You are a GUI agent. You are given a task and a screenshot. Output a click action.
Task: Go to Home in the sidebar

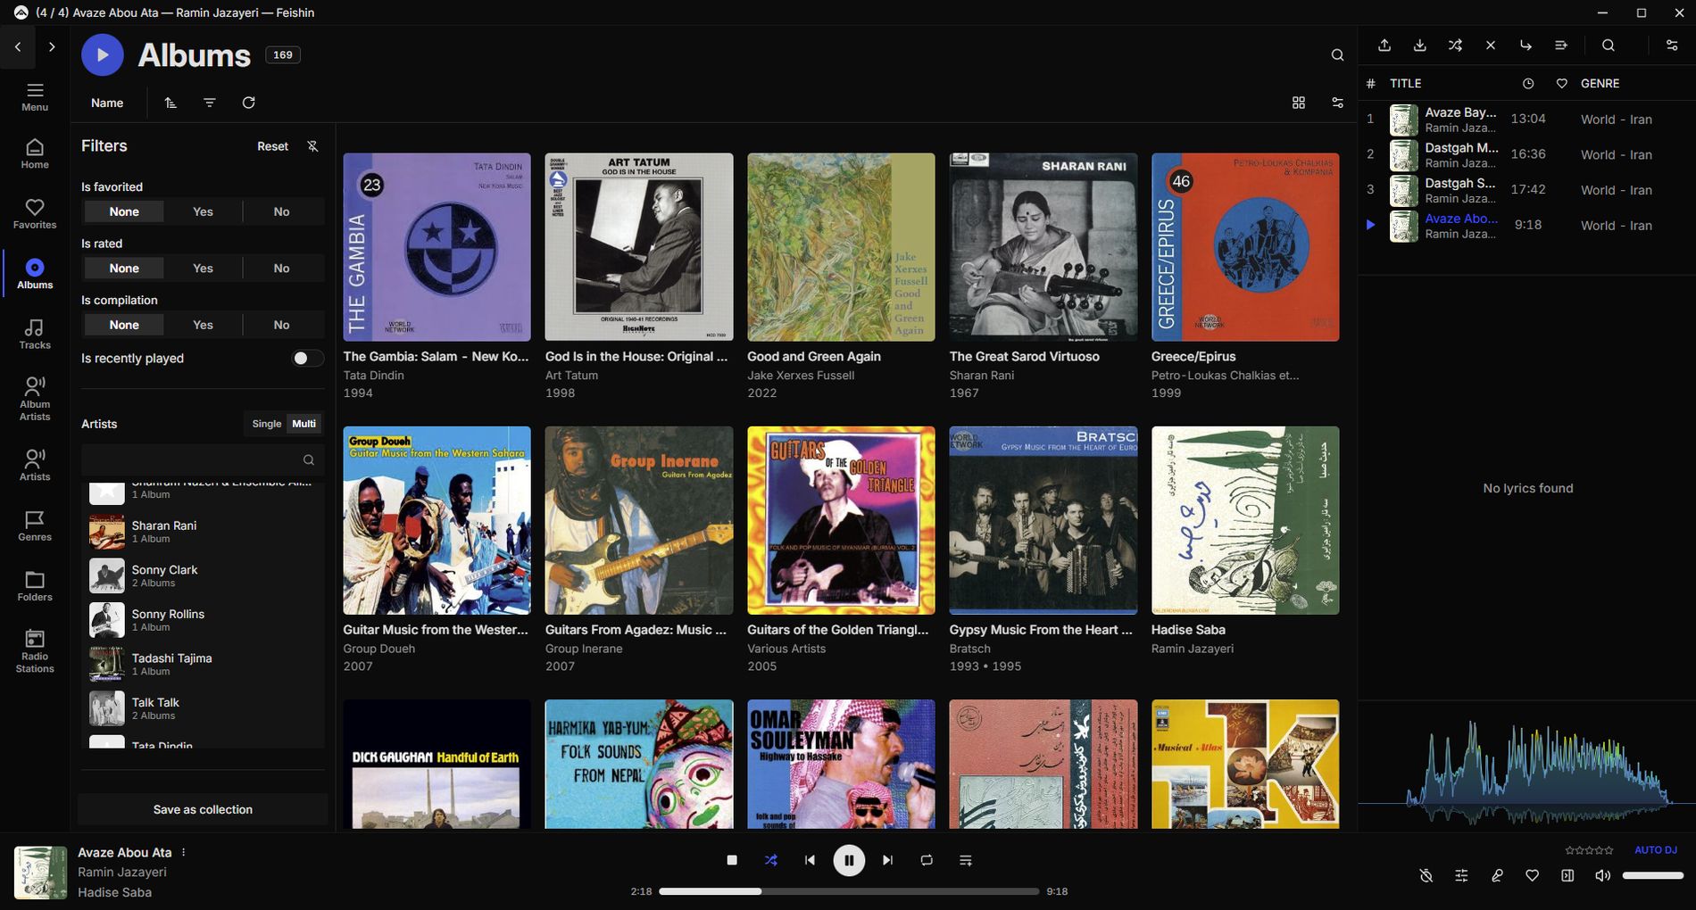35,153
